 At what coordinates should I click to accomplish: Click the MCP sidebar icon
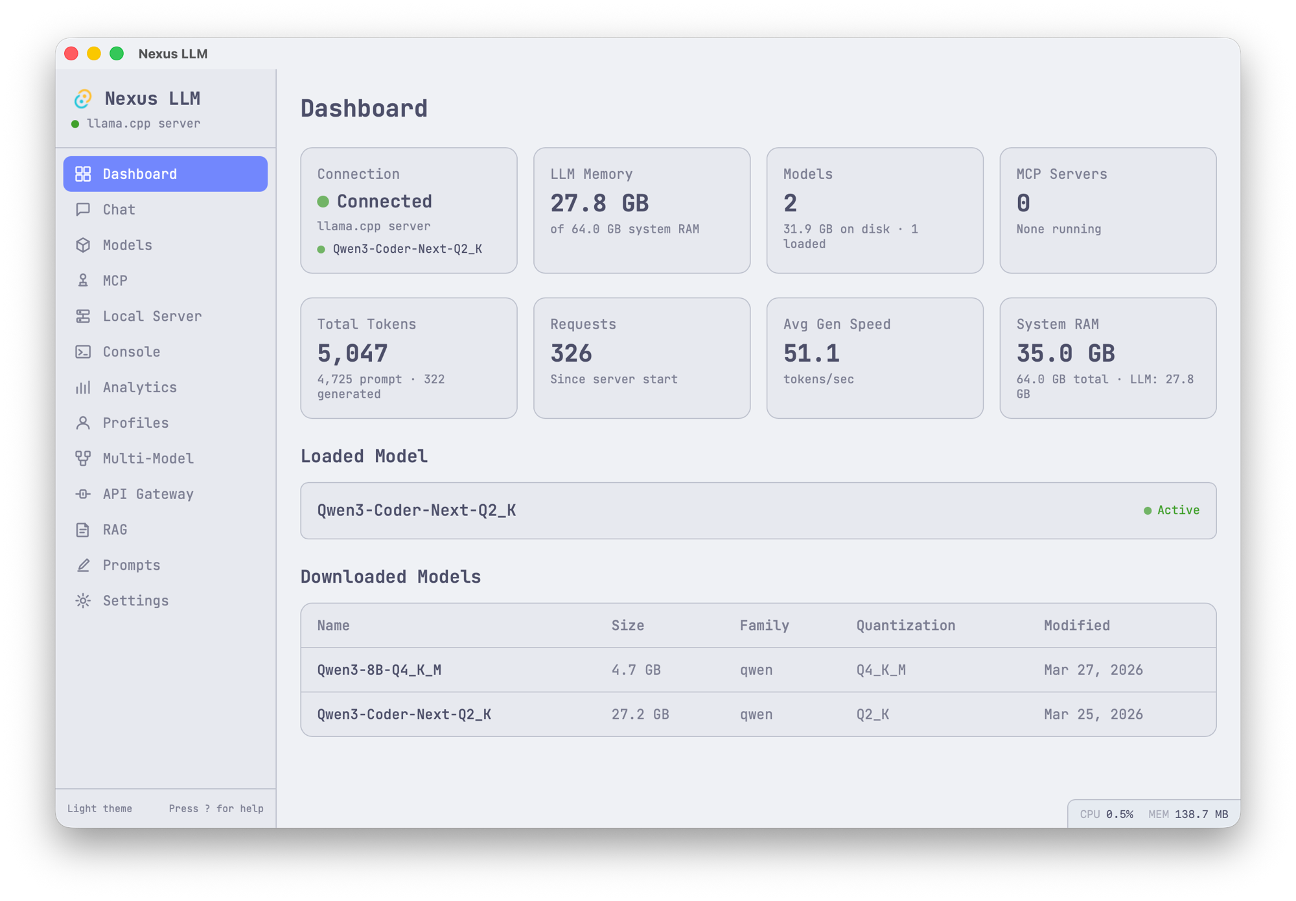(x=83, y=280)
